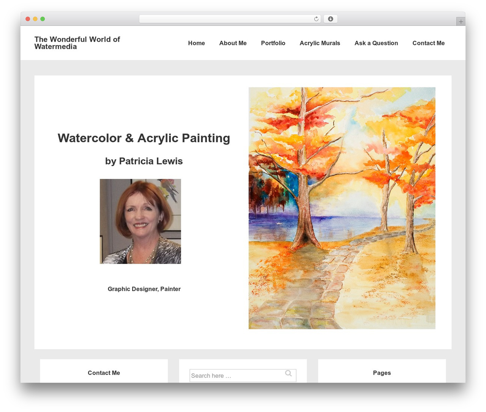Focus the browser address bar

(x=230, y=19)
